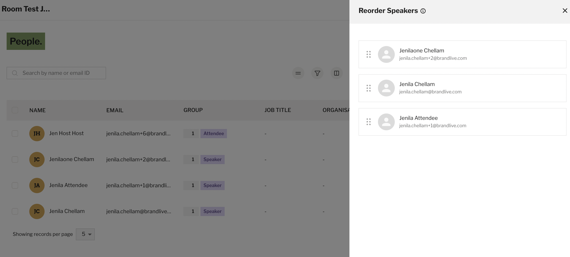570x257 pixels.
Task: Click the group count 1 for Jen Host Host
Action: click(191, 134)
